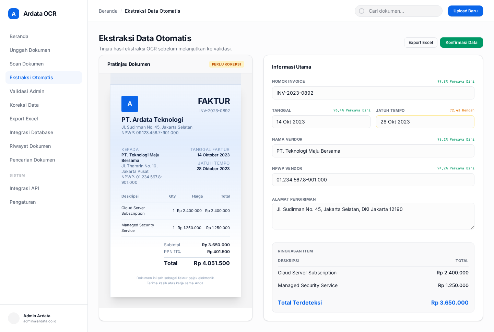Image resolution: width=494 pixels, height=332 pixels.
Task: Click the Beranda breadcrumb link
Action: coord(108,11)
